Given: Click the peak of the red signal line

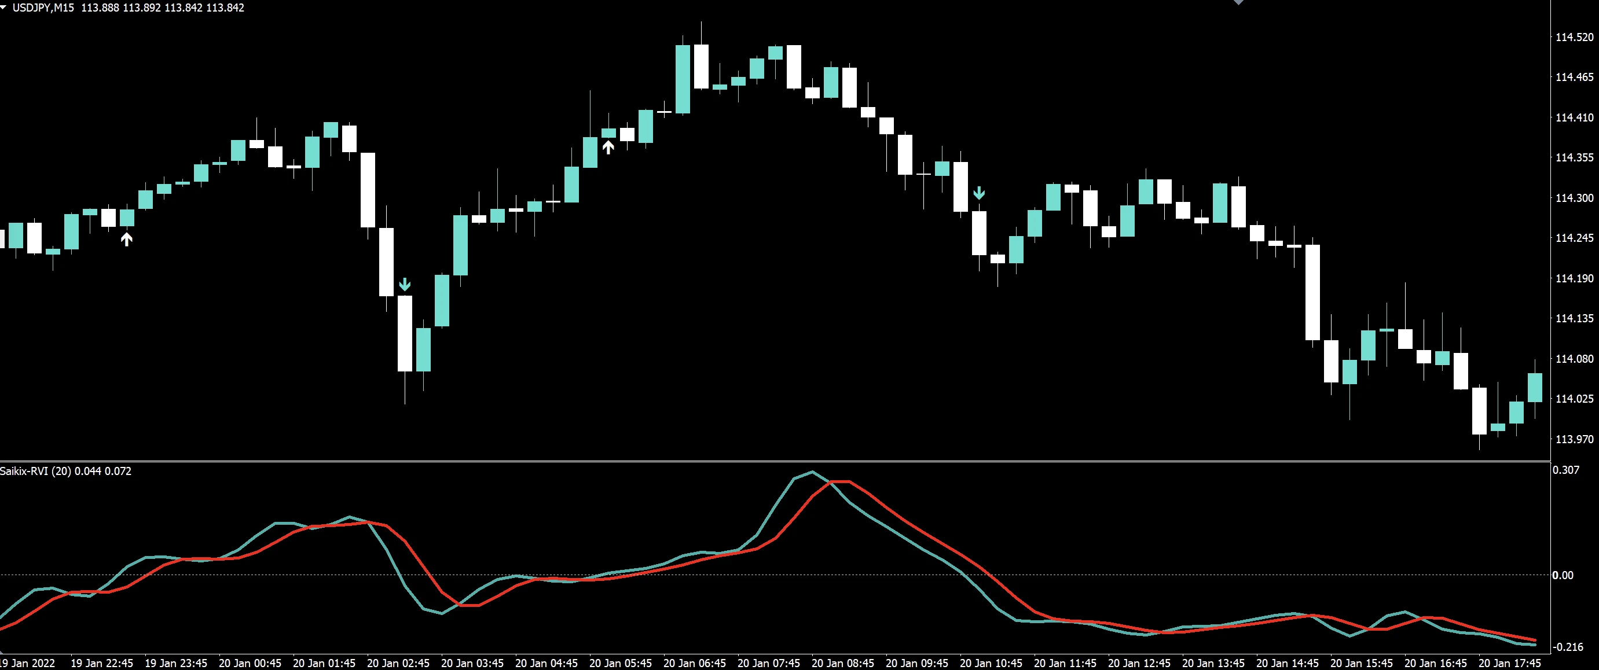Looking at the screenshot, I should coord(840,481).
